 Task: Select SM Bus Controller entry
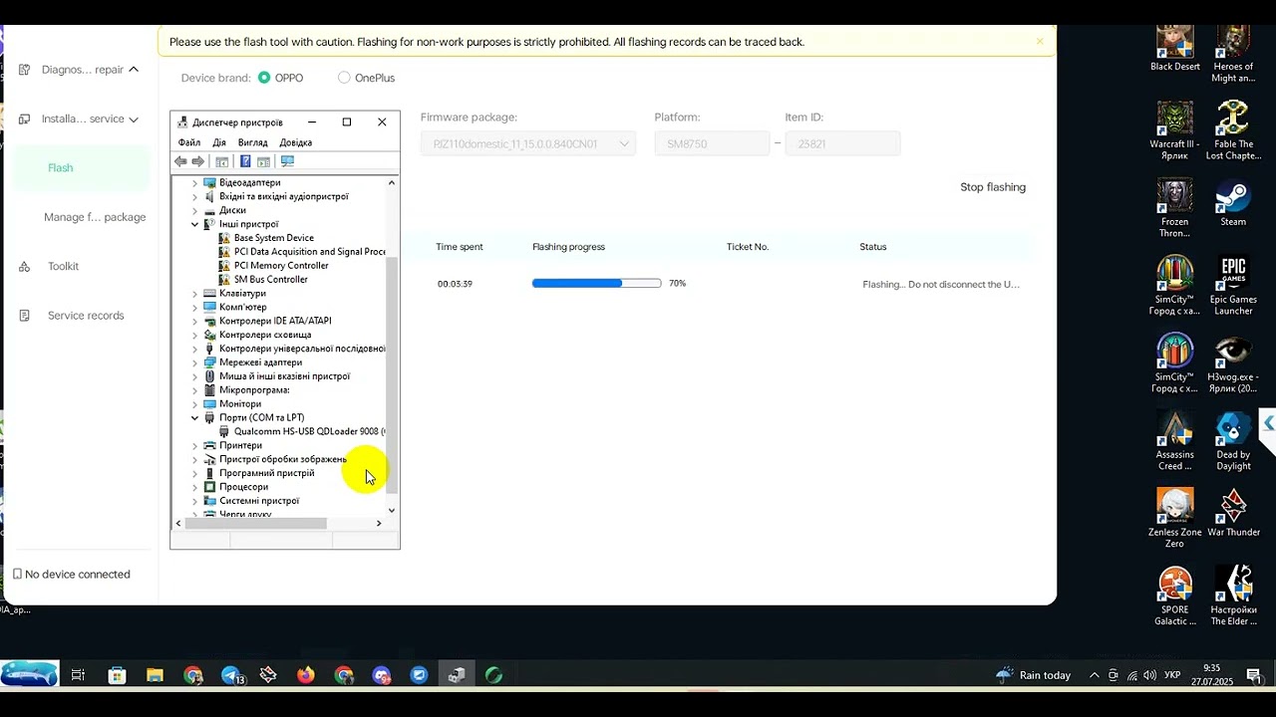tap(262, 280)
